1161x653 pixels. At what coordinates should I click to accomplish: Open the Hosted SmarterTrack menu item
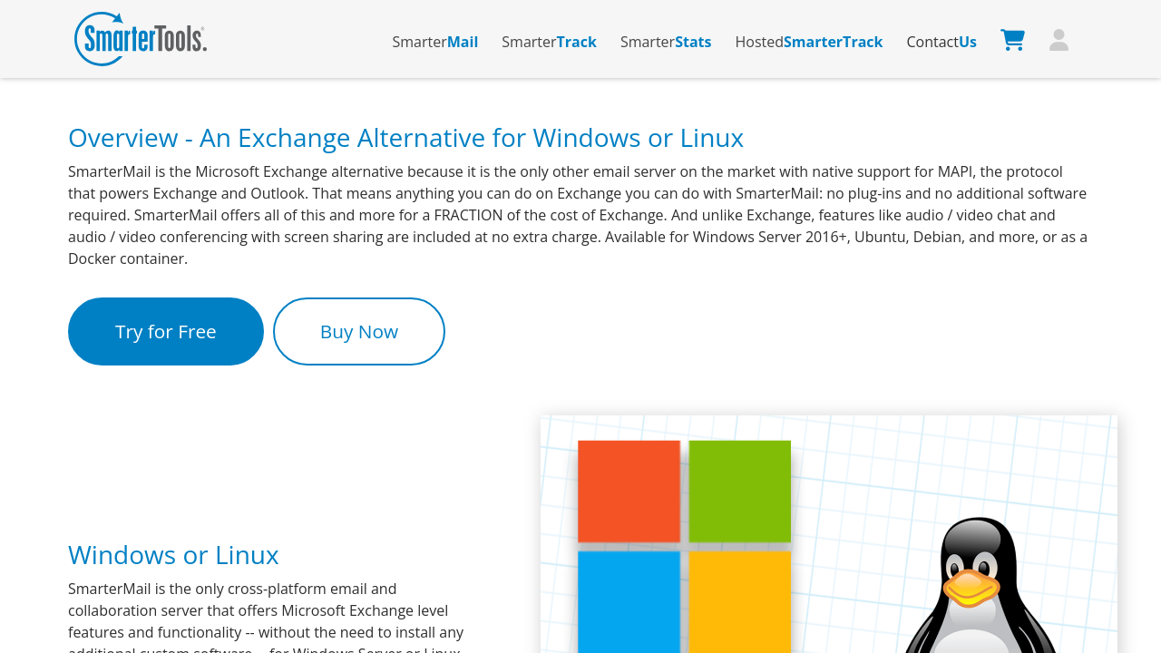pos(809,42)
